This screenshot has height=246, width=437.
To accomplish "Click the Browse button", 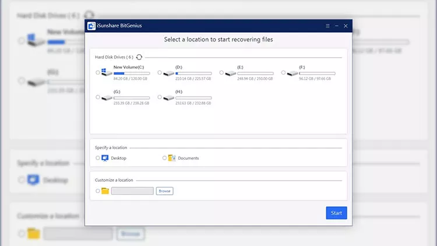I will [x=164, y=191].
